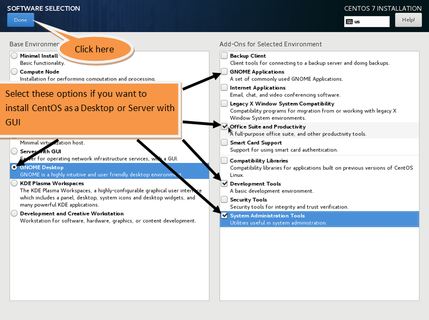Check the Security Tools checkbox
Image resolution: width=429 pixels, height=320 pixels.
pyautogui.click(x=225, y=199)
